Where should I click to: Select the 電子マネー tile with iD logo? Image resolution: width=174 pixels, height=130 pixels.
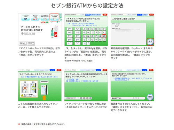pos(35,18)
